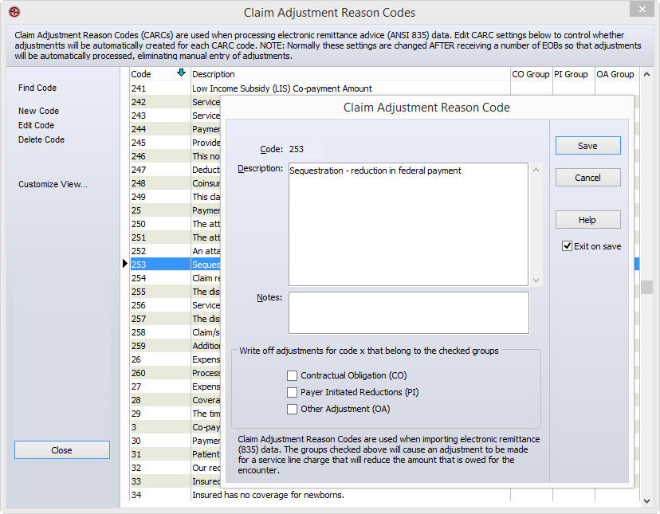The height and width of the screenshot is (514, 660).
Task: Uncheck the Exit on save option
Action: (x=568, y=246)
